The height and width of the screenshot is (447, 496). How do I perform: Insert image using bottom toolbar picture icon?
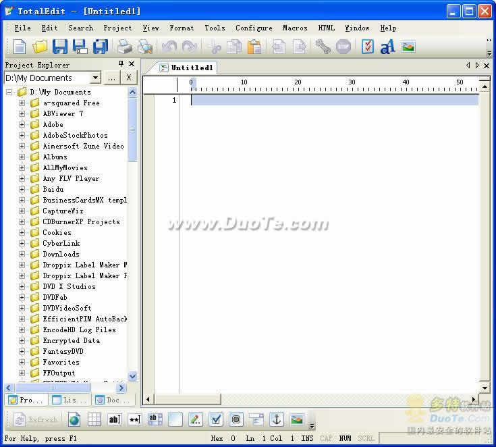[x=297, y=419]
